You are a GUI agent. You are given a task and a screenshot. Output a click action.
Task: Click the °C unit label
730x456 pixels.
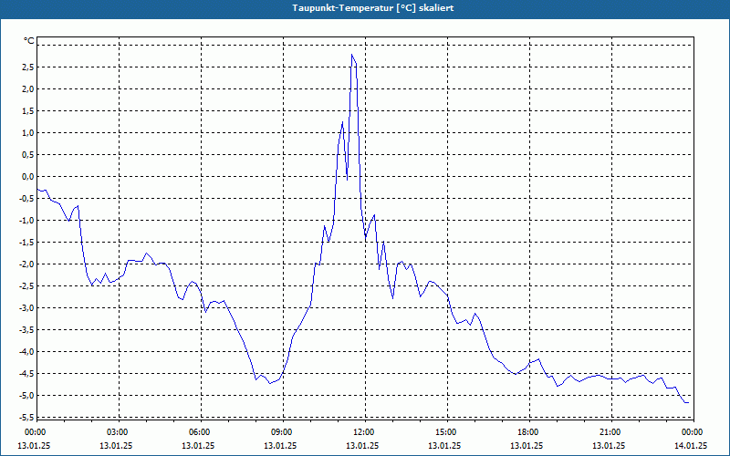tap(29, 41)
